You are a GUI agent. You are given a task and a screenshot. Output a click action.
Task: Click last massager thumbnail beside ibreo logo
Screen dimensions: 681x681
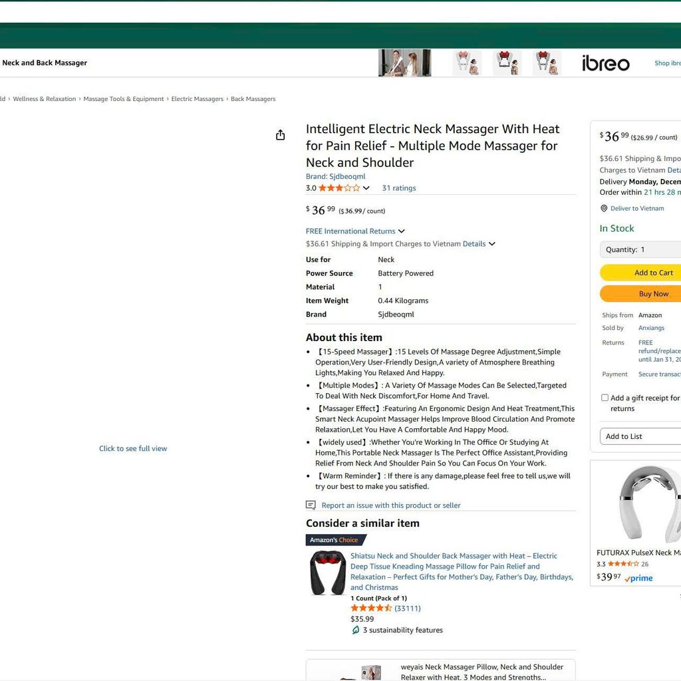pos(547,63)
